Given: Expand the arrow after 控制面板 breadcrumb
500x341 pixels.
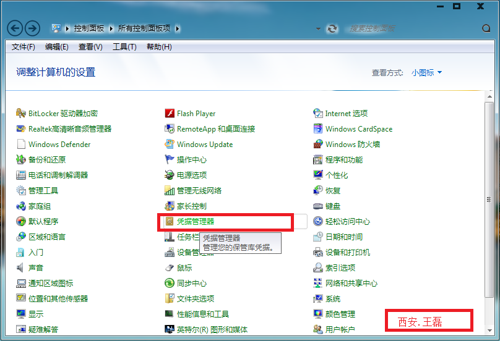Looking at the screenshot, I should [111, 28].
